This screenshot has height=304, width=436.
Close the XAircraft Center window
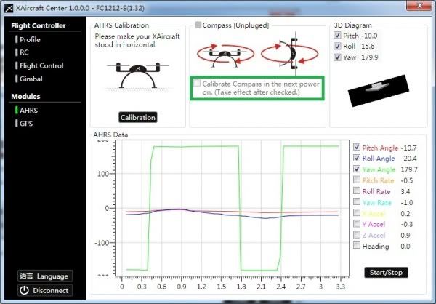click(420, 6)
